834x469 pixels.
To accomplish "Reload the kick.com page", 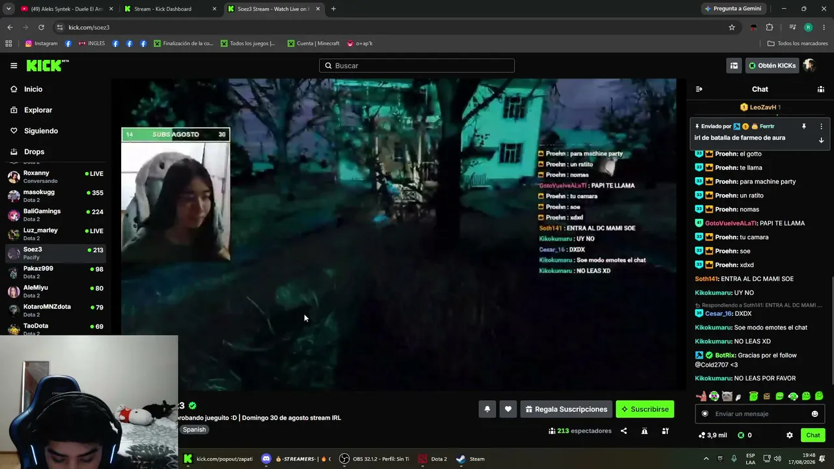I will pos(41,27).
